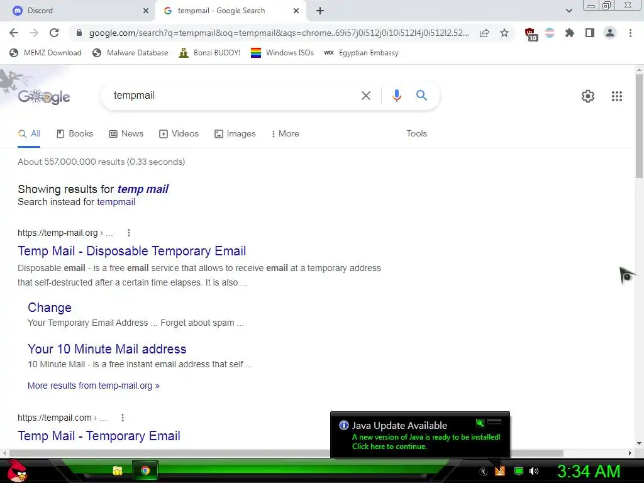This screenshot has width=644, height=483.
Task: Open the Chrome extensions puzzle icon
Action: pos(569,33)
